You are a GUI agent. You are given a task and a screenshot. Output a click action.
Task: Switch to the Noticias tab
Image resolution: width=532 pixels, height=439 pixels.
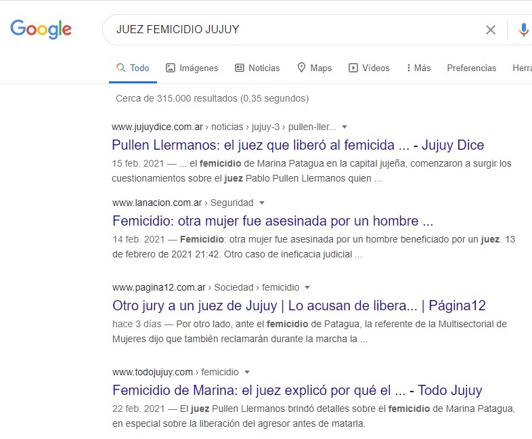point(257,68)
